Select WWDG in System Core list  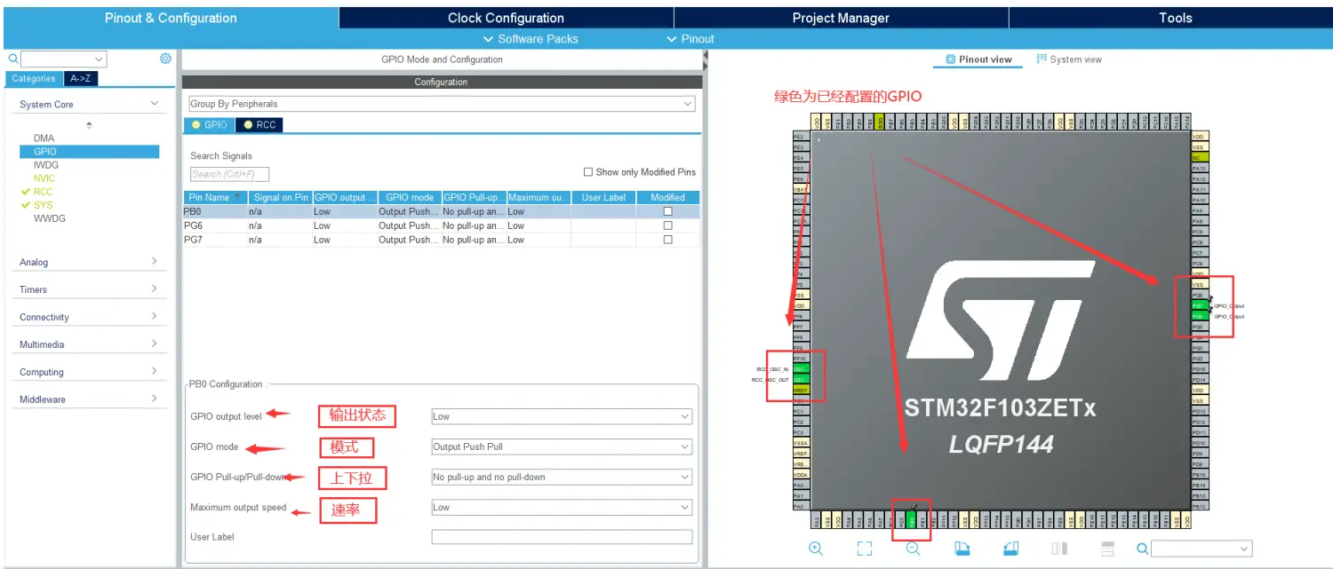pyautogui.click(x=50, y=218)
